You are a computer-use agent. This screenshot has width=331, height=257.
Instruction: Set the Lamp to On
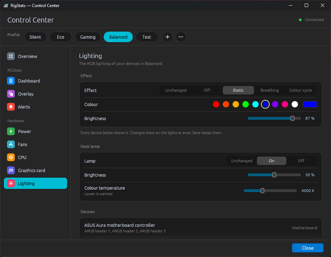[x=272, y=161]
